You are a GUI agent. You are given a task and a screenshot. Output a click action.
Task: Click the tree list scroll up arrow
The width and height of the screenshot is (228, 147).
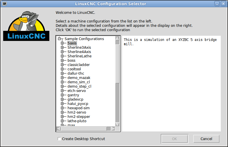click(x=117, y=38)
